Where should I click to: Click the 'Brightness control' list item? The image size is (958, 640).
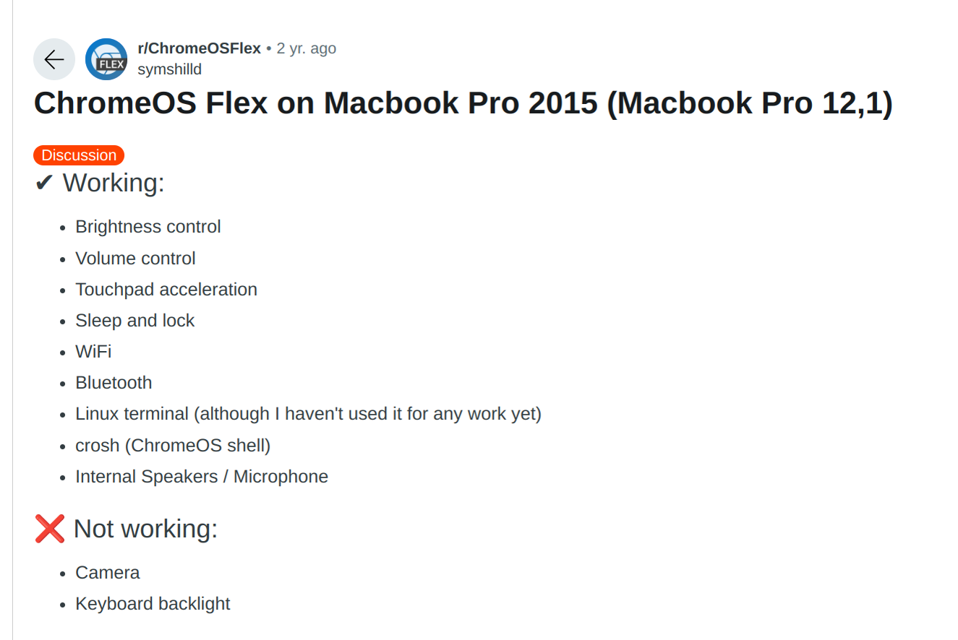(148, 227)
